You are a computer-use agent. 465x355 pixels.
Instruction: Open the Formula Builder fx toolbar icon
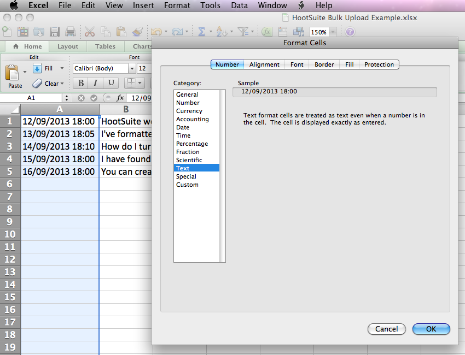(x=267, y=31)
